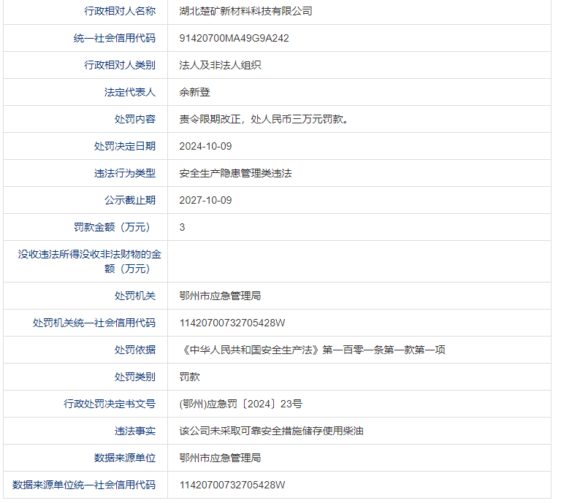Select deadline date 2027-10-09
561x503 pixels.
[205, 200]
